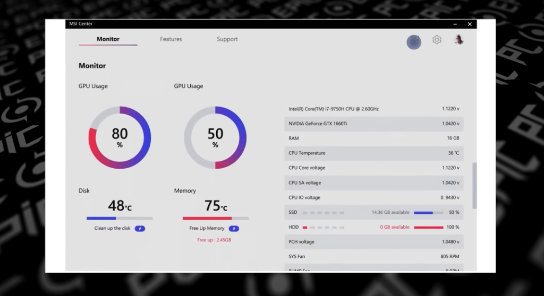
Task: Select the PCH voltage row
Action: [374, 242]
